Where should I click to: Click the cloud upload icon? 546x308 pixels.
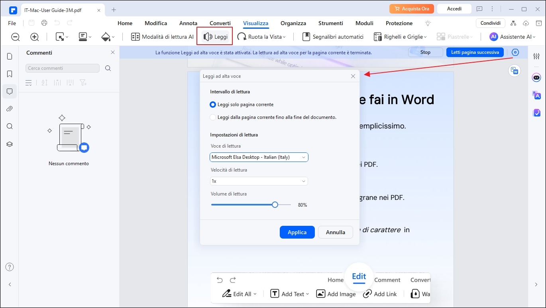click(x=526, y=23)
